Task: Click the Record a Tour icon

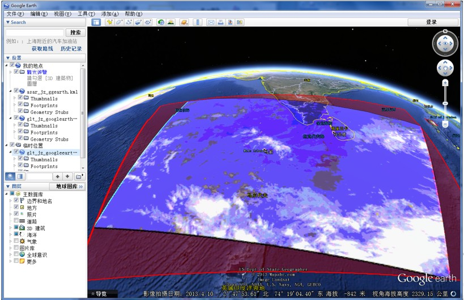Action: tap(148, 22)
